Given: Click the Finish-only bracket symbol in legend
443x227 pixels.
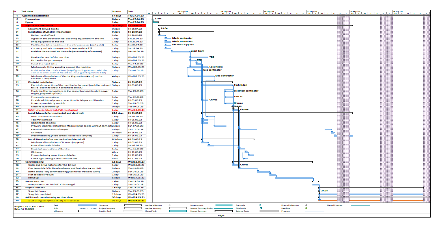Looking at the screenshot, I should (x=261, y=208).
